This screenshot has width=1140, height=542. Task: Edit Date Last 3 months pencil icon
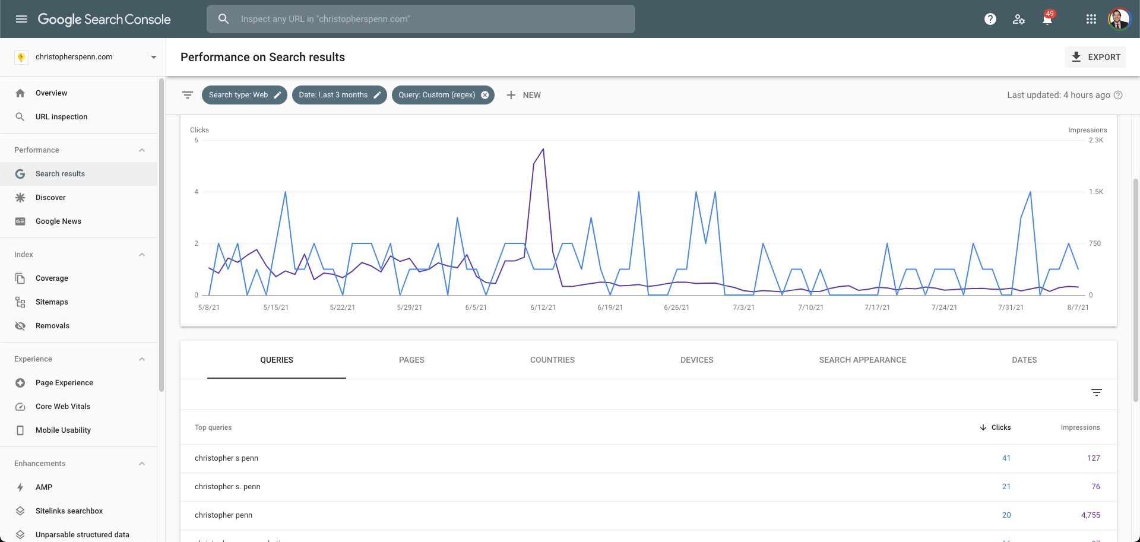click(377, 95)
